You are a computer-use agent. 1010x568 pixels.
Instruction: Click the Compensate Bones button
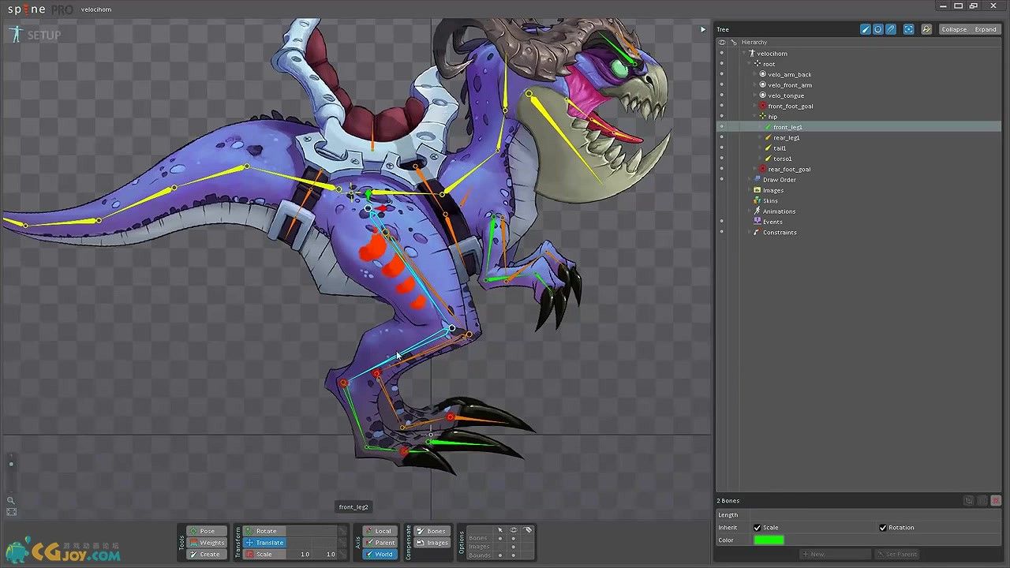pos(432,531)
